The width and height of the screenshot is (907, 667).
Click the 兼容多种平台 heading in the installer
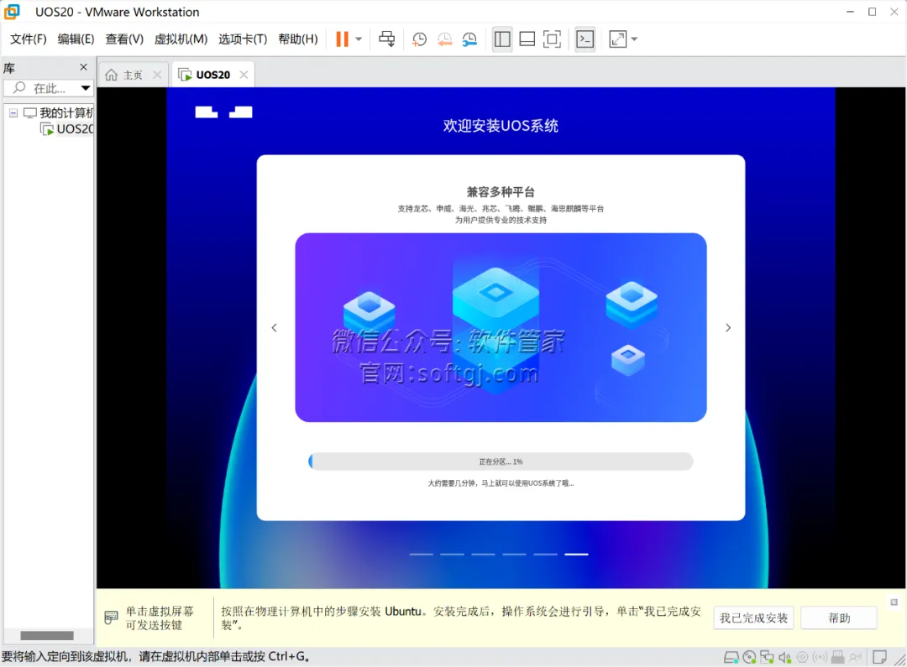[501, 192]
